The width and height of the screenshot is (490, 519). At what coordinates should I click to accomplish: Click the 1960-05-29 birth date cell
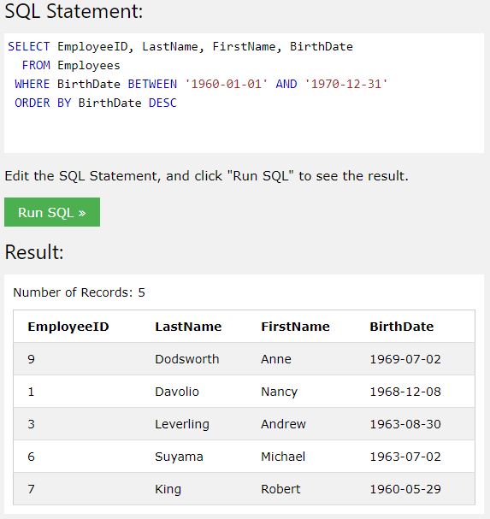click(405, 489)
